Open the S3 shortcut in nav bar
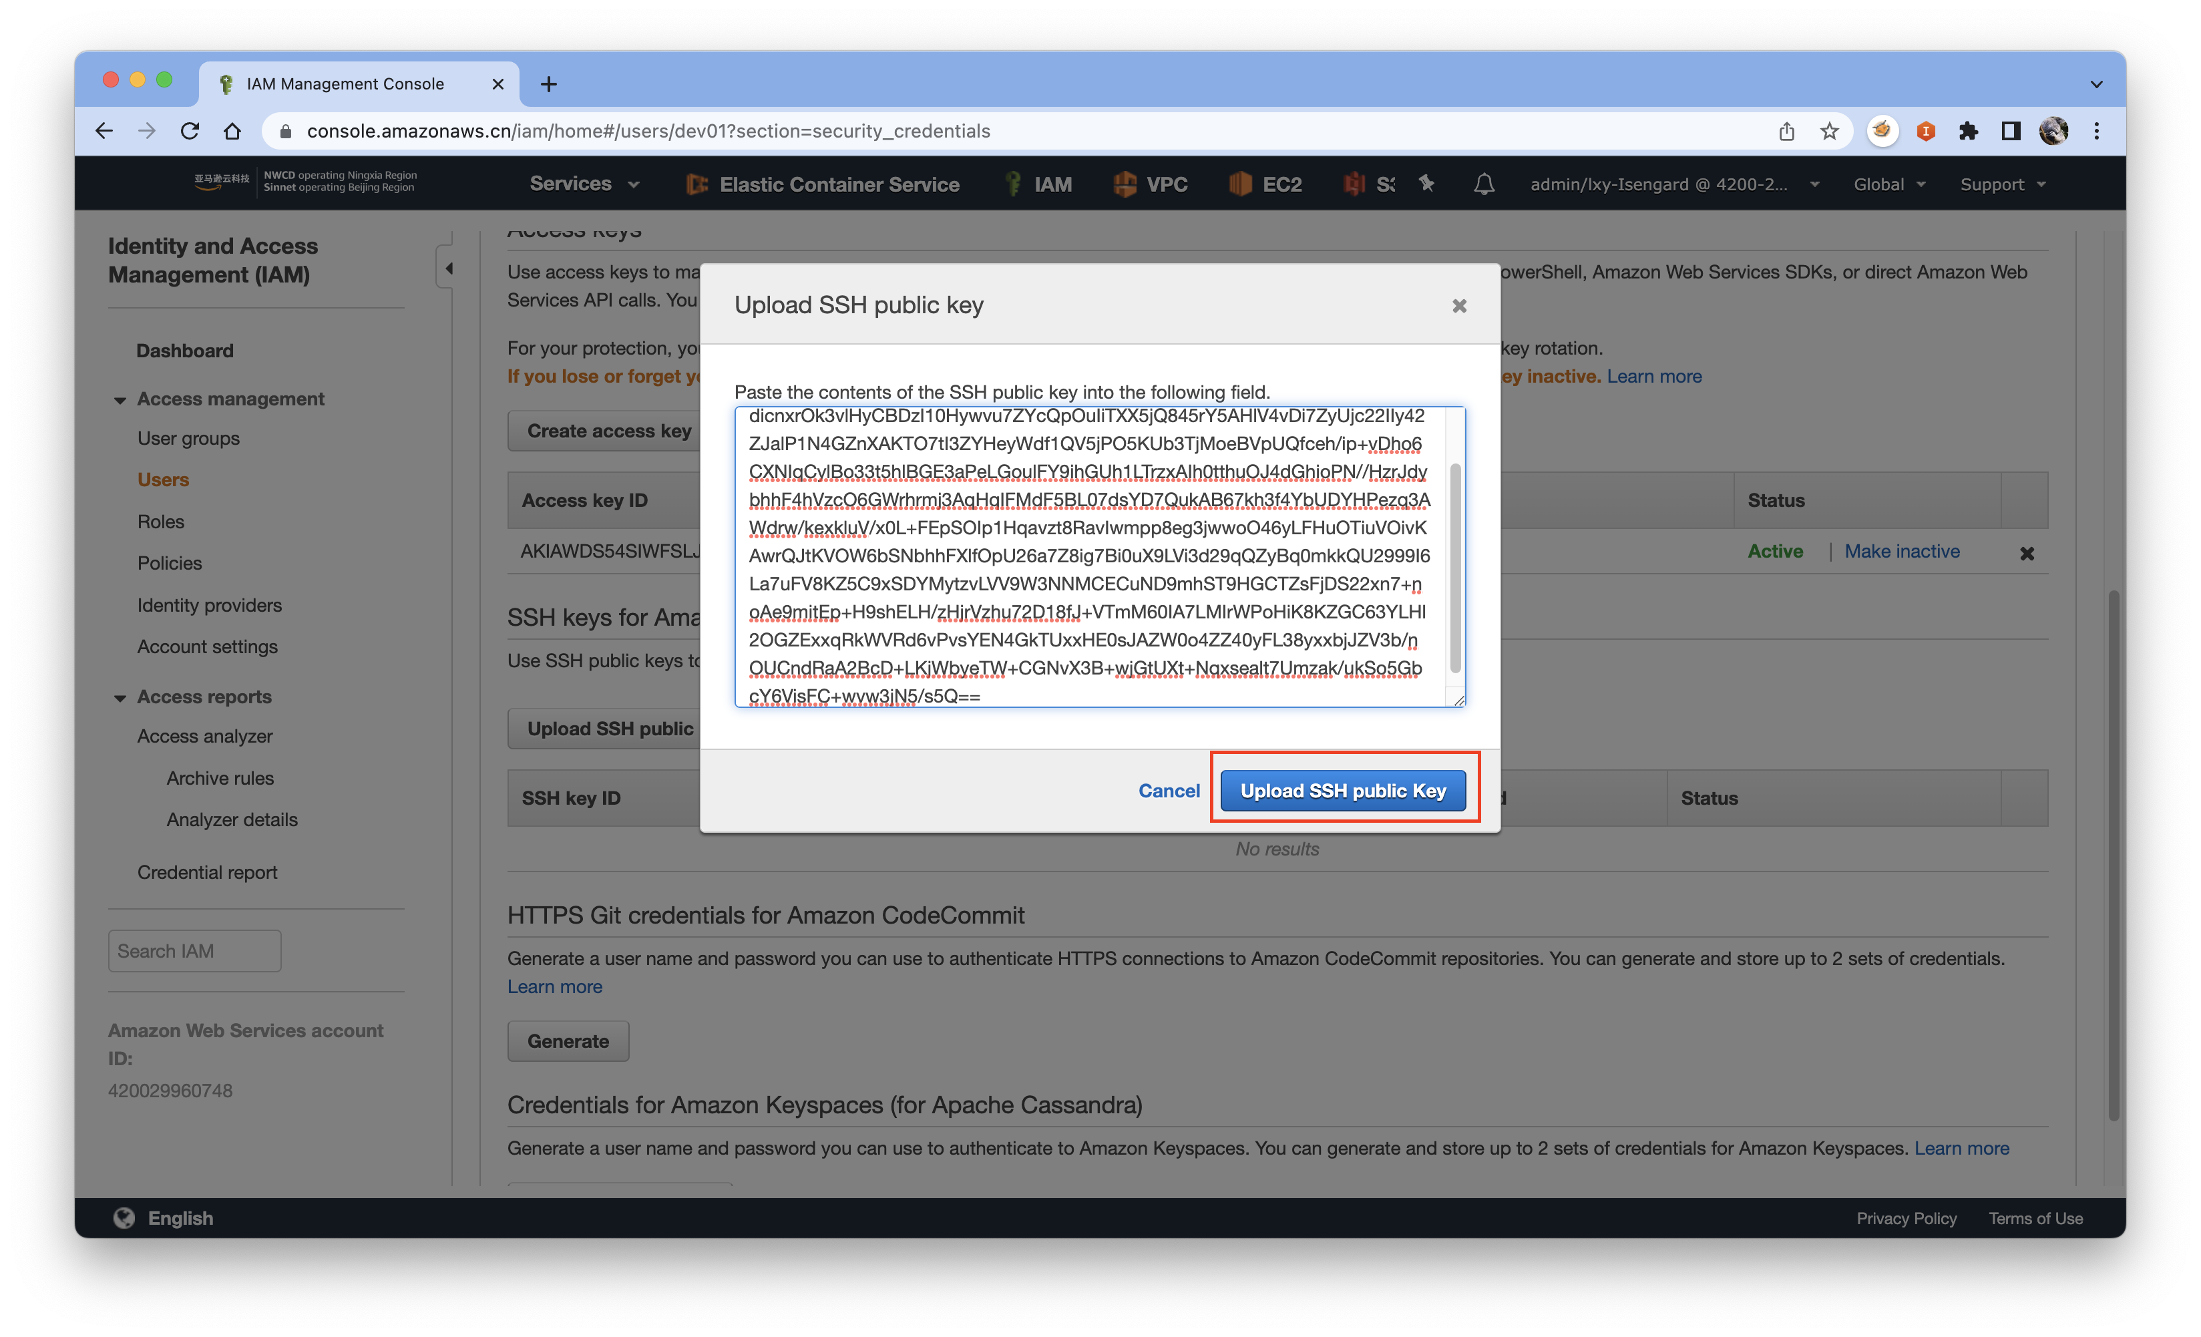Image resolution: width=2201 pixels, height=1337 pixels. (x=1368, y=184)
